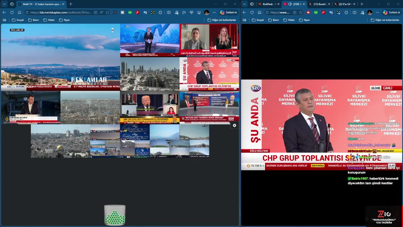View site info lock in Multi TV window

(27, 12)
